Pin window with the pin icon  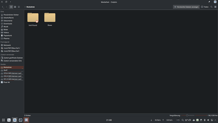tap(209, 2)
